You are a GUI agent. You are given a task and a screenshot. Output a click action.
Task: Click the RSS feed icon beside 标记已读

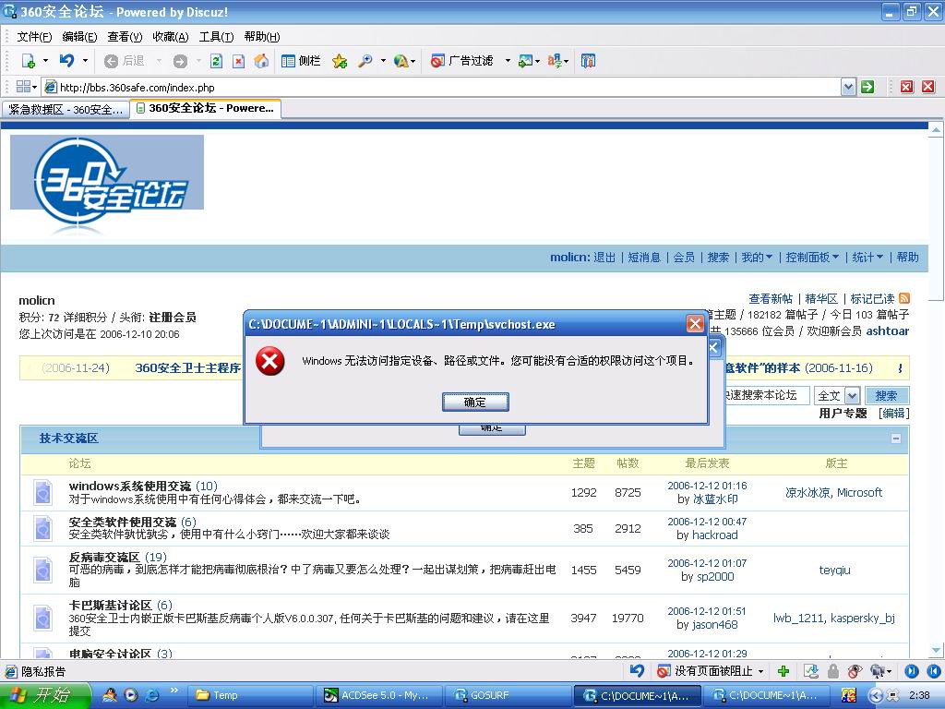point(904,298)
